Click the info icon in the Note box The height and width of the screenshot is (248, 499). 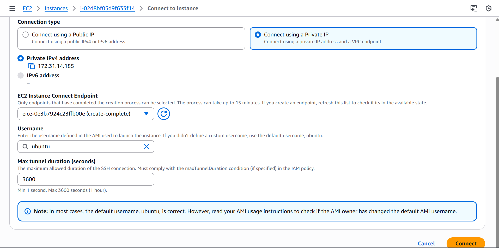click(x=27, y=211)
